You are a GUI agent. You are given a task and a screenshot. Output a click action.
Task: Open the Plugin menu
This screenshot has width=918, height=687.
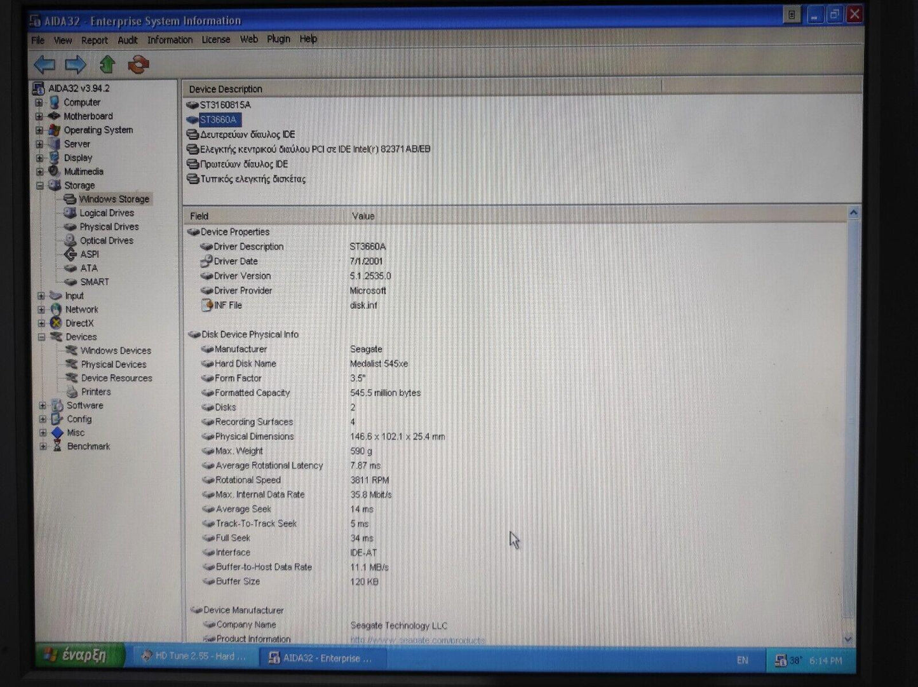click(278, 39)
